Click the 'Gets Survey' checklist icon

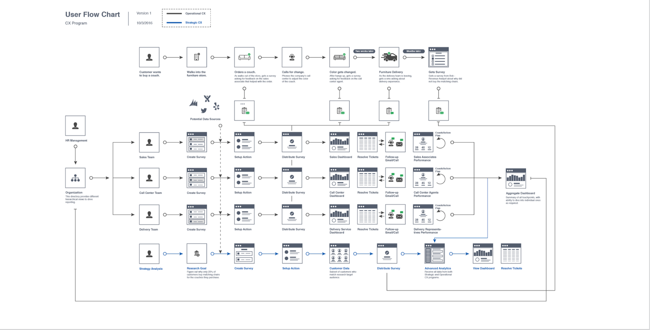[x=438, y=57]
